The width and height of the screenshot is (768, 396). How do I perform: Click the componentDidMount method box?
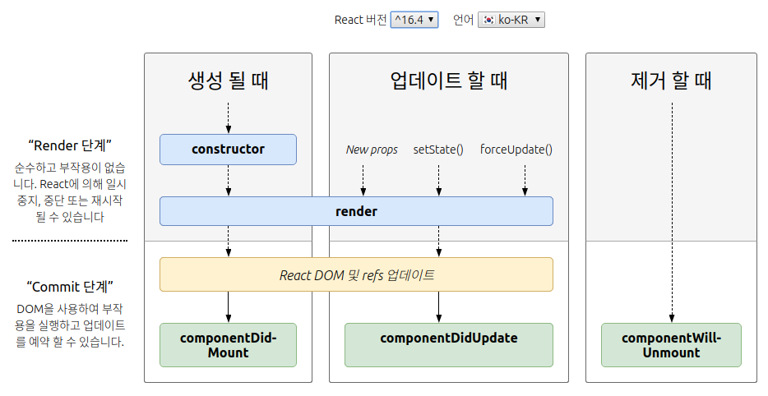(x=228, y=345)
